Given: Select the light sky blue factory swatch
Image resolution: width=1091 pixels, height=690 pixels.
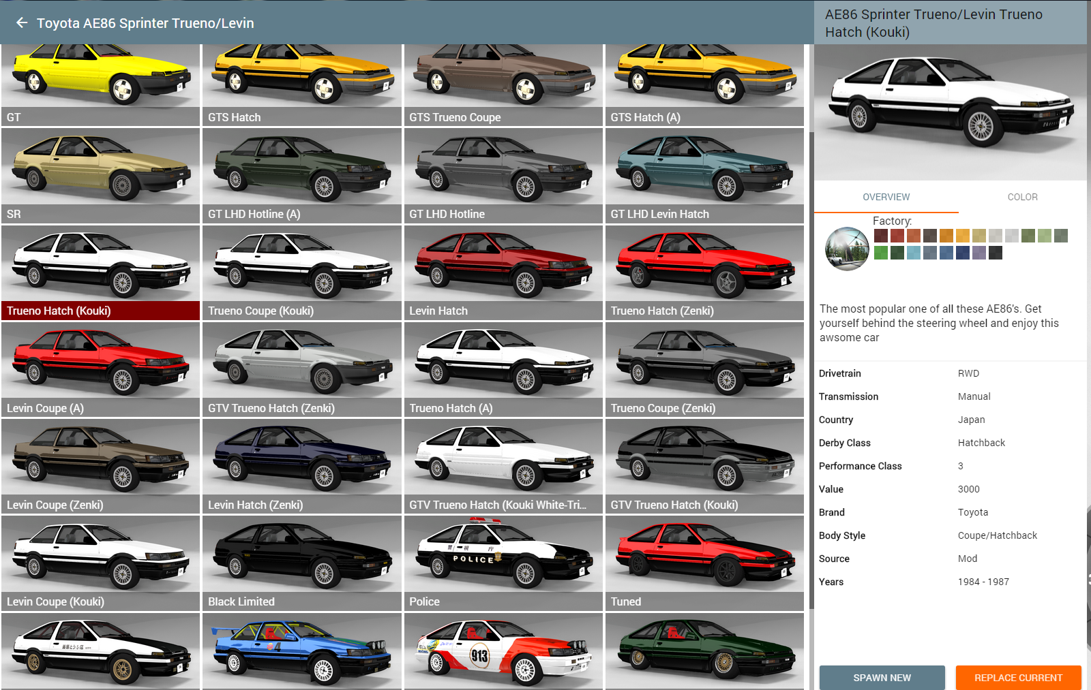Looking at the screenshot, I should 914,253.
